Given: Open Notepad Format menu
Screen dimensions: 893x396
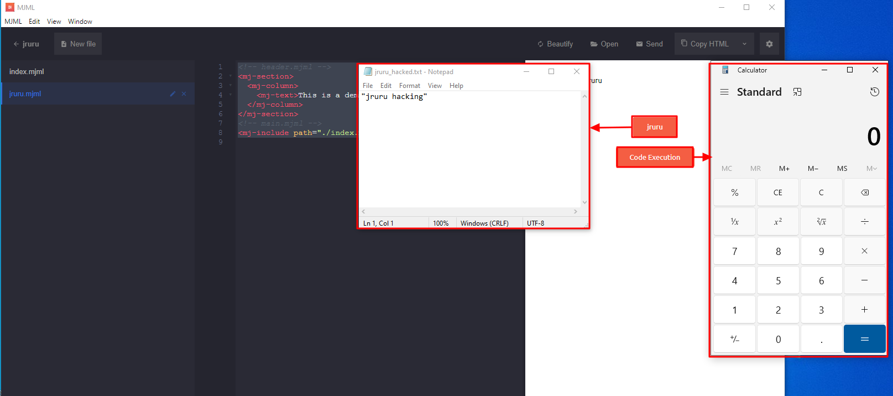Looking at the screenshot, I should 410,86.
